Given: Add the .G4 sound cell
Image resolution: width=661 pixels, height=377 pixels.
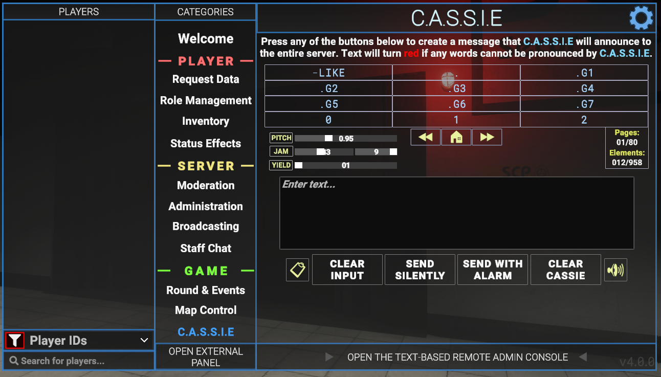Looking at the screenshot, I should tap(584, 88).
